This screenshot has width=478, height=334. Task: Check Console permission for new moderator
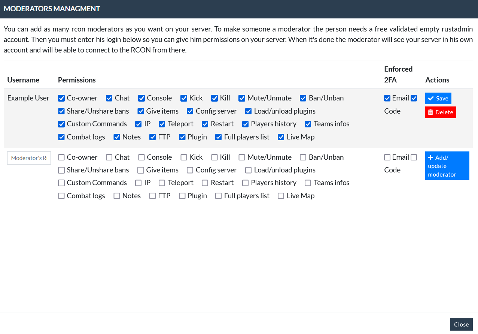(141, 157)
